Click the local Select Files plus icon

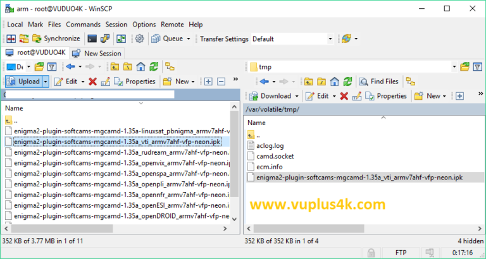coord(208,81)
